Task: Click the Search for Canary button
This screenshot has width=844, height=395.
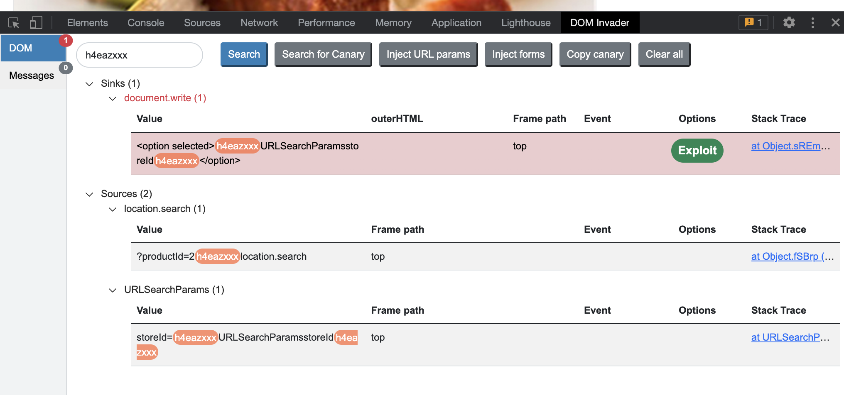Action: click(x=323, y=54)
